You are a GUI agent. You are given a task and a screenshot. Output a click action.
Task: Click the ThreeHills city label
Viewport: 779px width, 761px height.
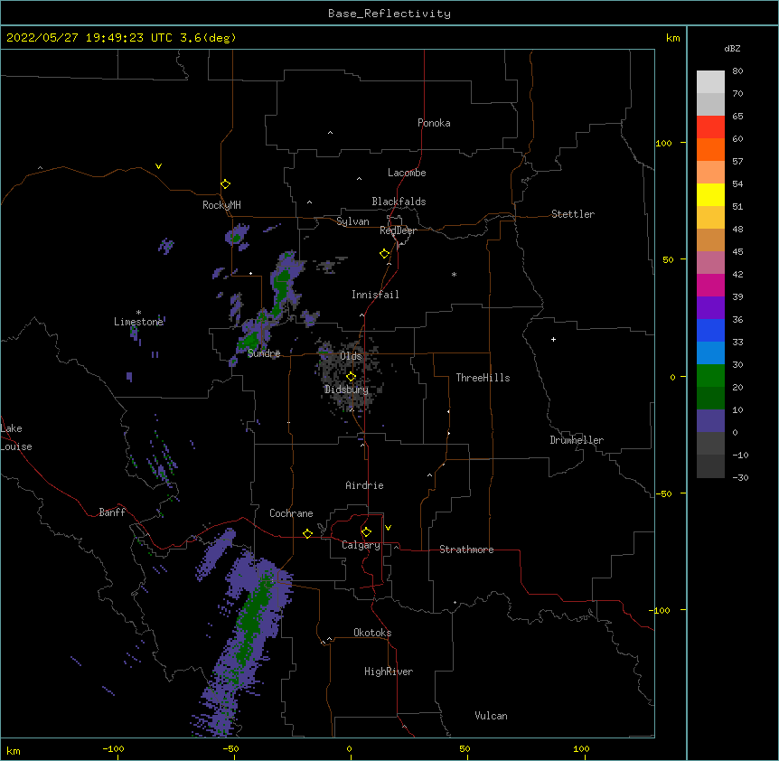point(483,378)
